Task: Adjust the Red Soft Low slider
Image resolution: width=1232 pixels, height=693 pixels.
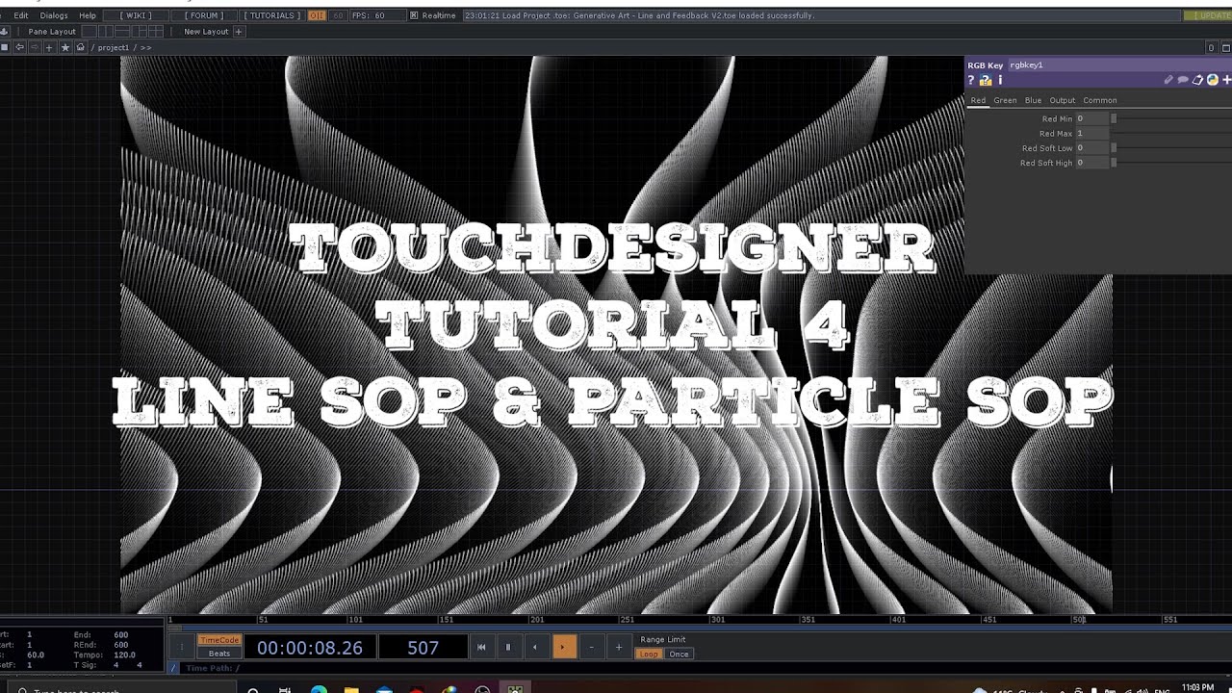Action: coord(1169,148)
